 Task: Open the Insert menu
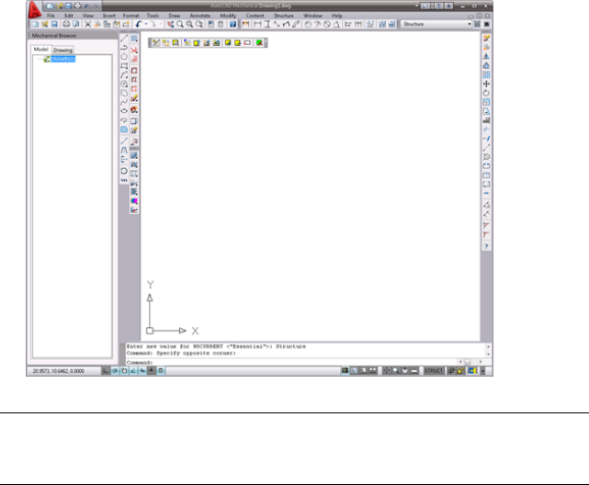[x=109, y=16]
